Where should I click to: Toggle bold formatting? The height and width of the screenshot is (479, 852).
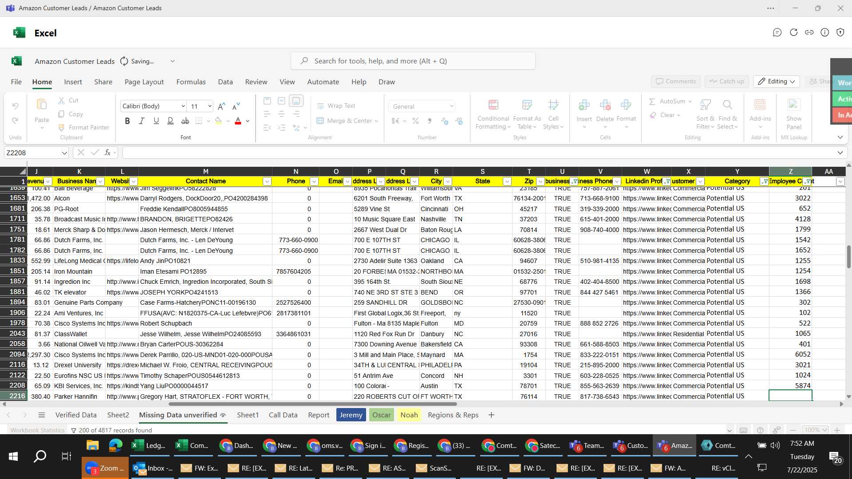[127, 121]
